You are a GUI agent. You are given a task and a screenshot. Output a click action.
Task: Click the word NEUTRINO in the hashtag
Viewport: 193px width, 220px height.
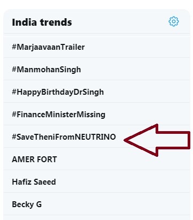click(x=95, y=137)
